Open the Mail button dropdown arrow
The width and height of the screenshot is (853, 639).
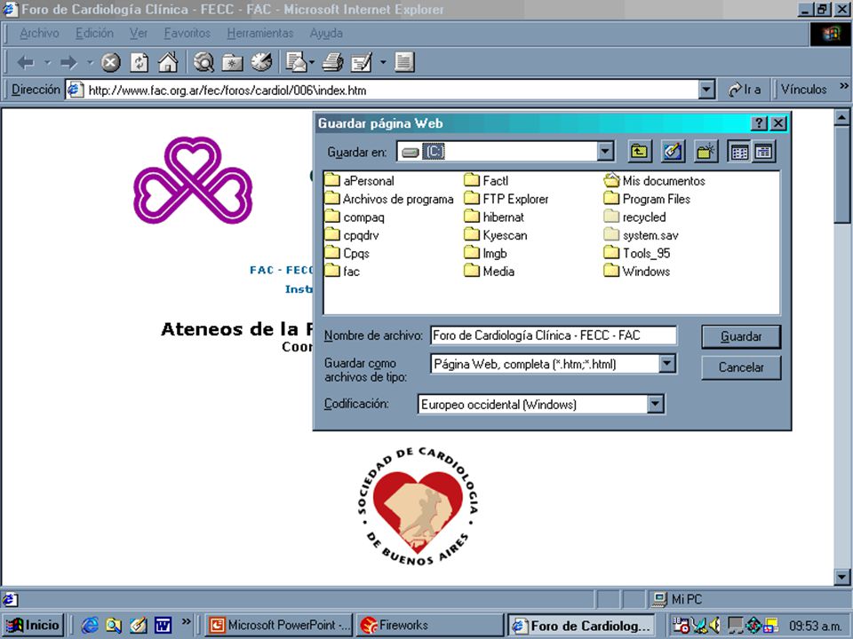[x=312, y=63]
